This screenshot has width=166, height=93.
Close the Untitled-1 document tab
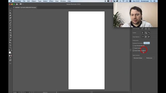[x=14, y=7]
